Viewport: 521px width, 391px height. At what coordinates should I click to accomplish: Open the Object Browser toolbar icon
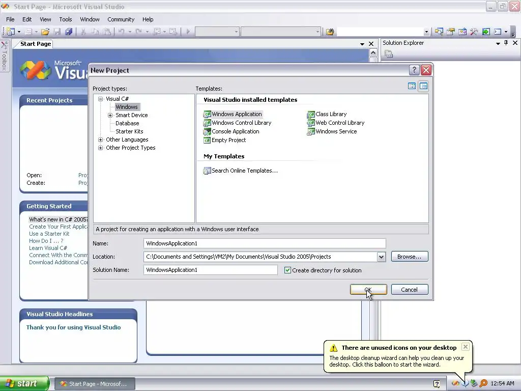pos(462,32)
